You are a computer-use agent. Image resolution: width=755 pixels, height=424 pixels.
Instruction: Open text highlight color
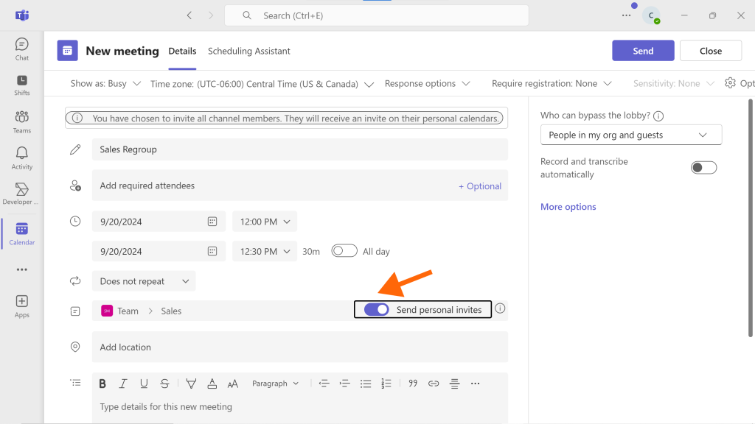coord(191,384)
